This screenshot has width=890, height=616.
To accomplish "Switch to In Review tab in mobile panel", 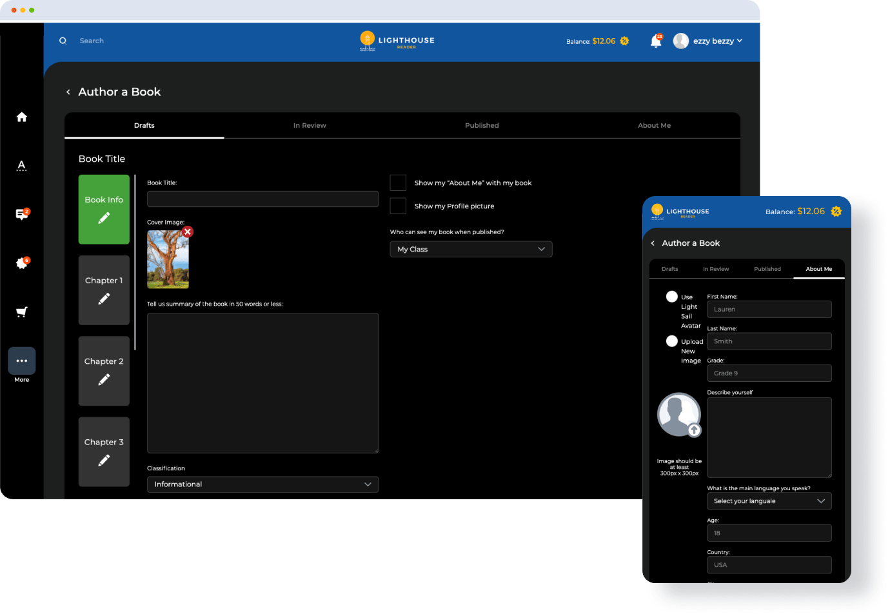I will point(716,269).
